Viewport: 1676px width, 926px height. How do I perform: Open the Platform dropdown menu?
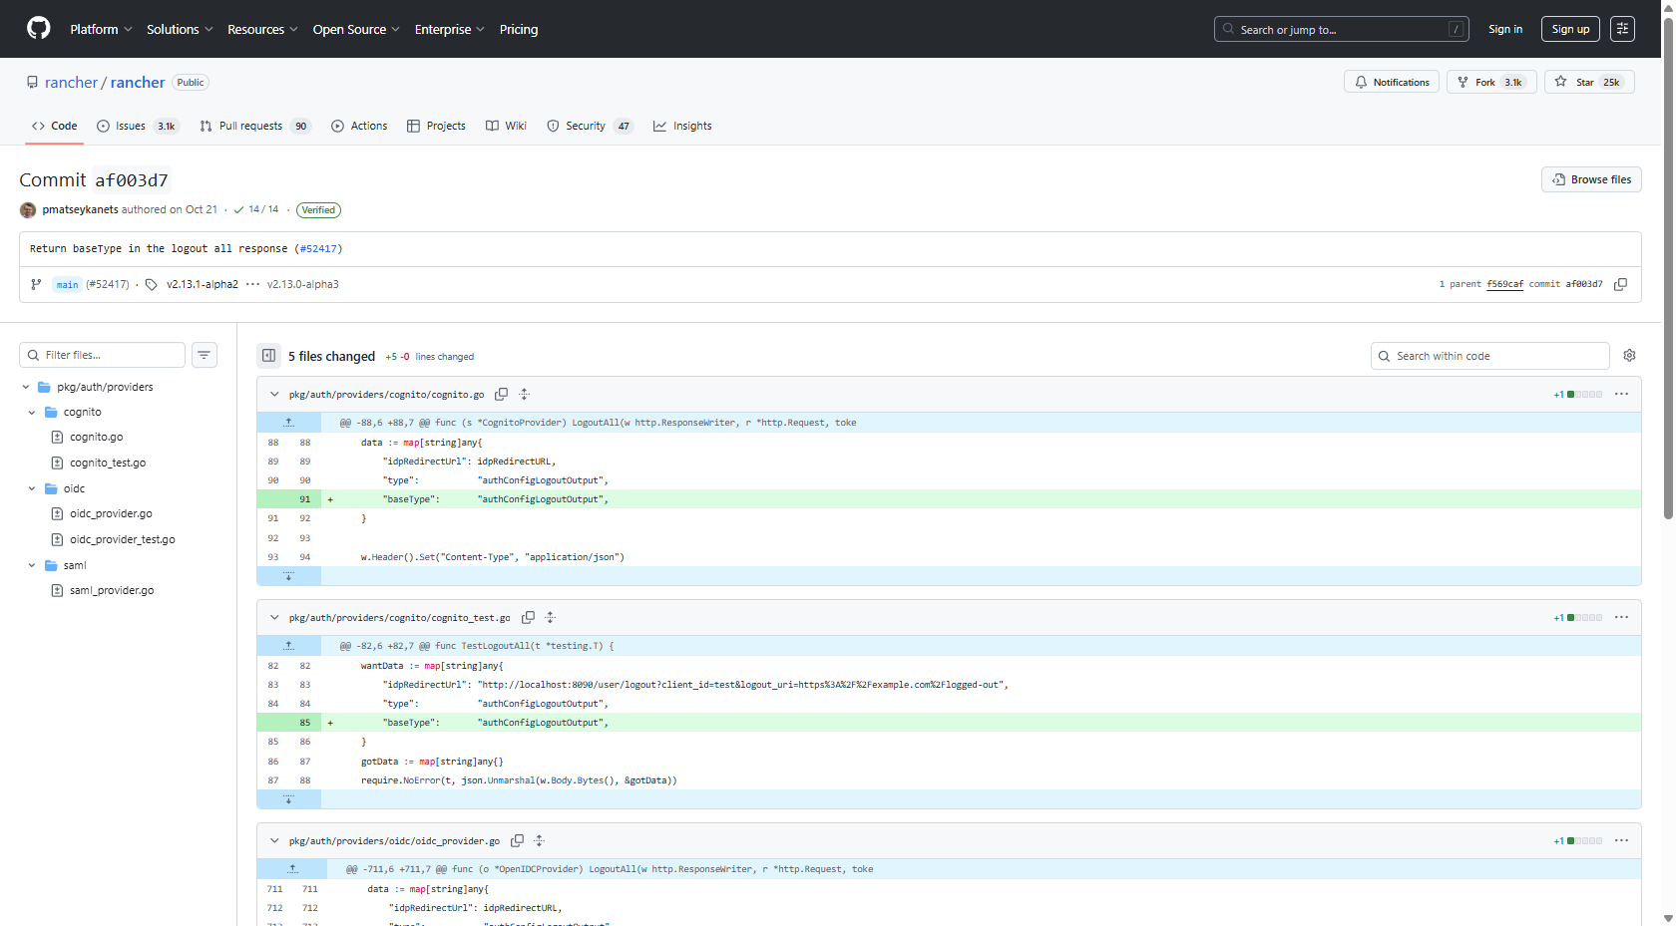tap(101, 29)
